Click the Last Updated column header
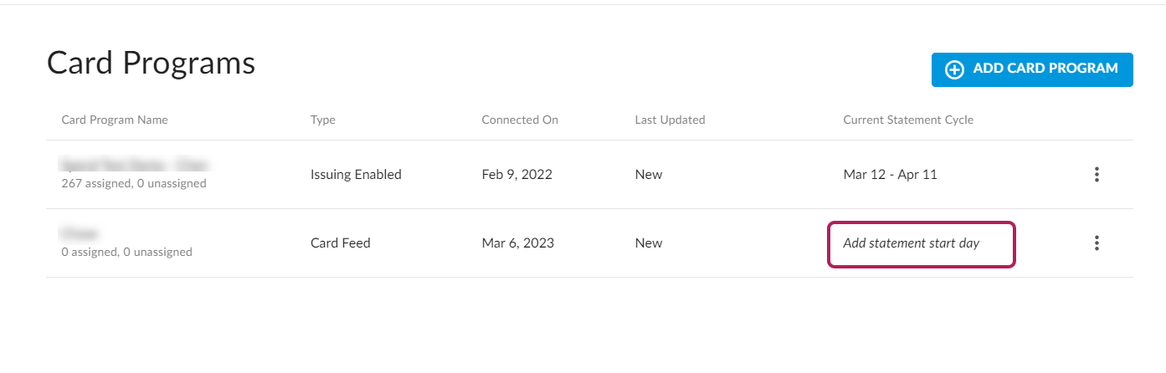 (x=670, y=120)
